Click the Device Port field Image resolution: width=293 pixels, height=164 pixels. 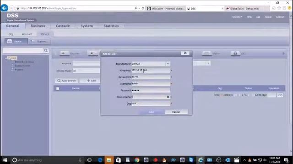click(x=151, y=77)
